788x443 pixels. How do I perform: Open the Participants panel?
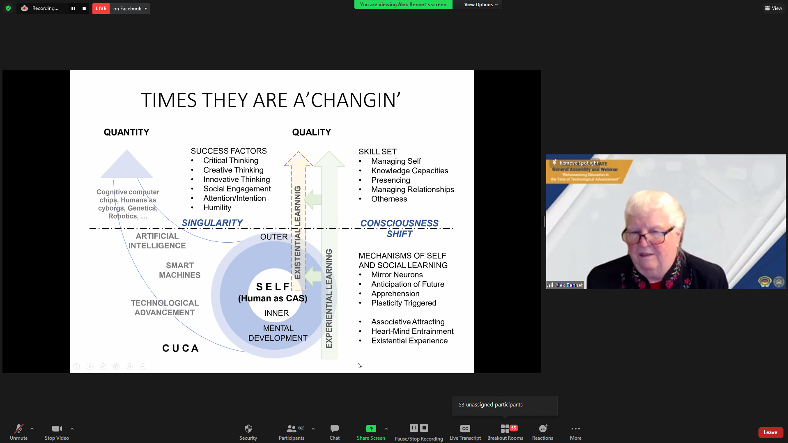pyautogui.click(x=292, y=432)
